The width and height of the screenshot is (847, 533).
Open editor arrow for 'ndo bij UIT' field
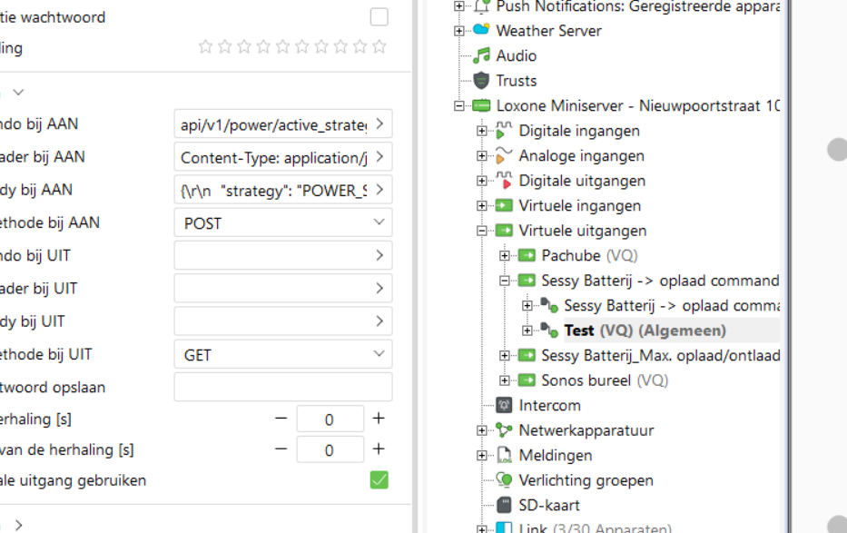click(x=379, y=255)
